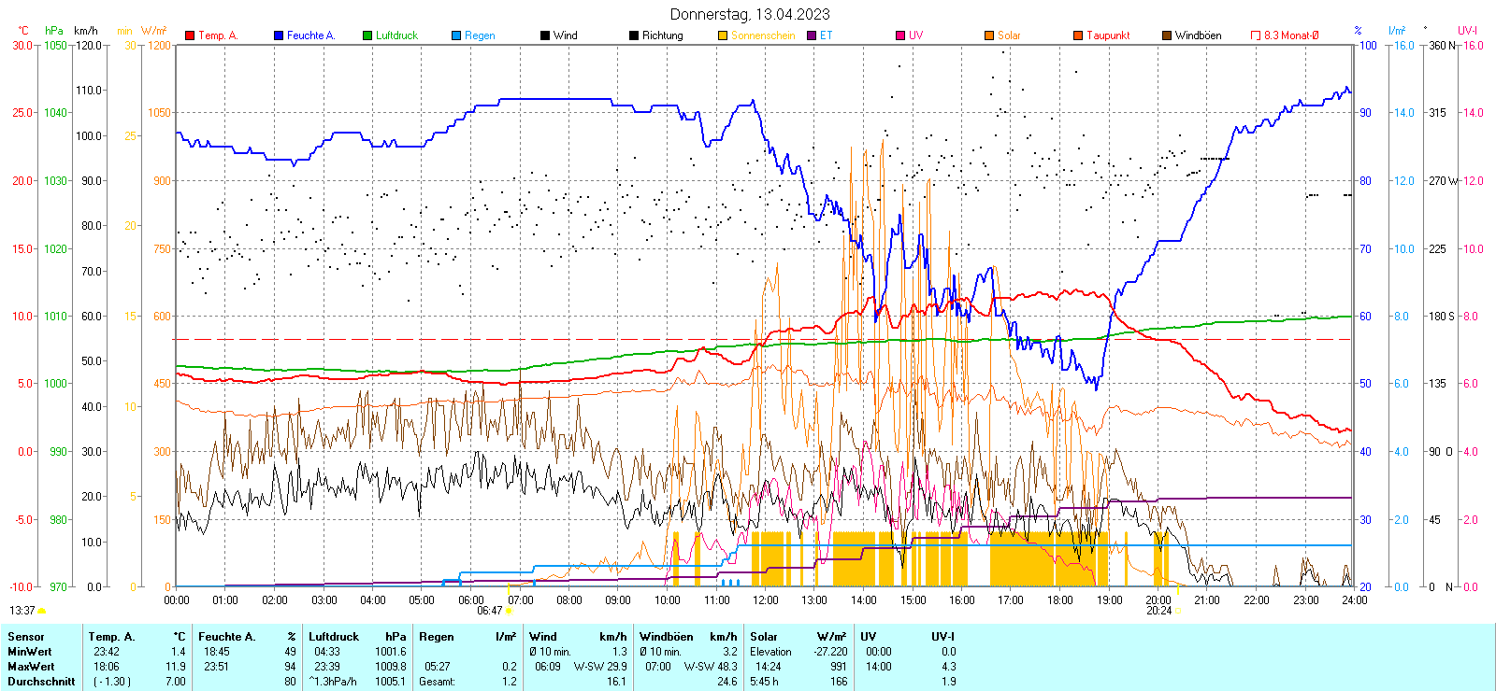Click the red Temp. A. legend square
The height and width of the screenshot is (691, 1496).
[190, 35]
